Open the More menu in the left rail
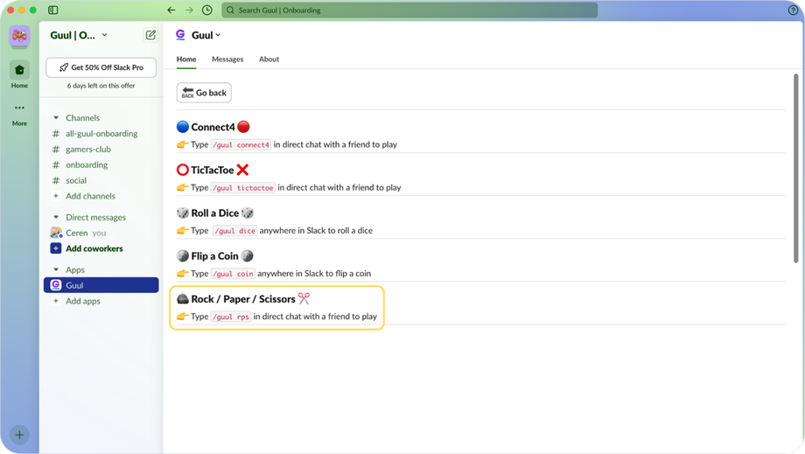Image resolution: width=805 pixels, height=454 pixels. [x=19, y=114]
